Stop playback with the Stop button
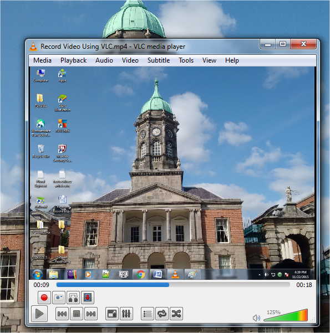This screenshot has width=330, height=333. point(77,314)
